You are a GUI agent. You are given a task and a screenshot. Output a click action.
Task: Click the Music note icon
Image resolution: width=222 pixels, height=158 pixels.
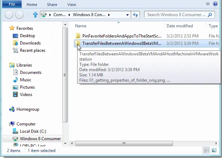click(15, 80)
